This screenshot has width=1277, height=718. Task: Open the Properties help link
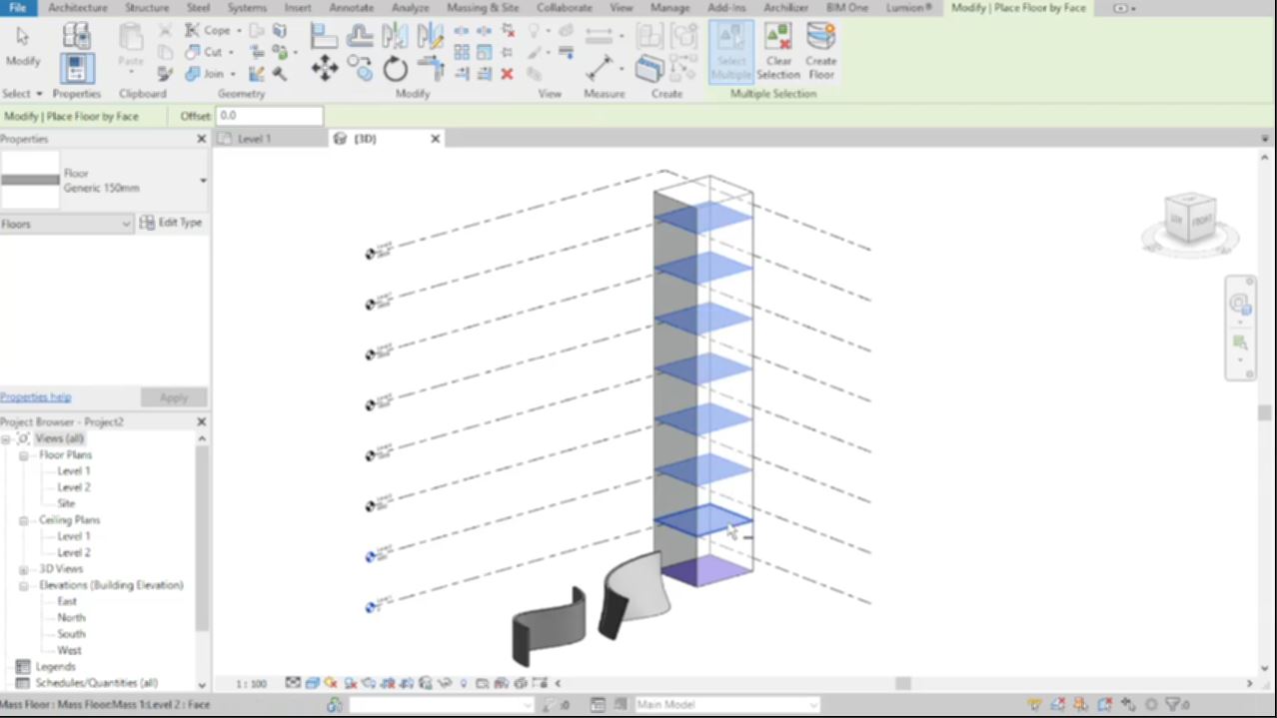36,397
